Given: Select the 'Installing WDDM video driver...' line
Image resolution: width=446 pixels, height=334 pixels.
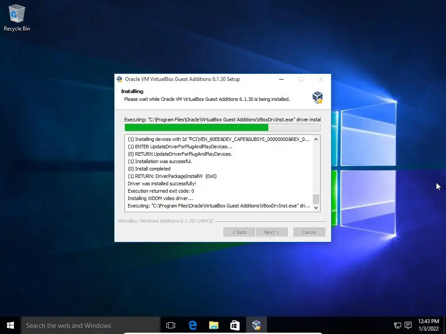Looking at the screenshot, I should click(160, 198).
